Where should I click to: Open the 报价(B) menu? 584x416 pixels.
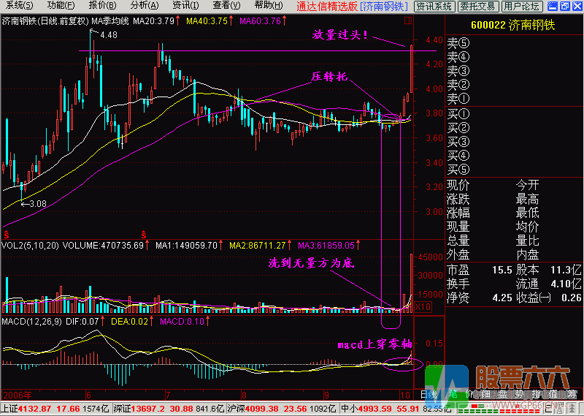click(102, 6)
